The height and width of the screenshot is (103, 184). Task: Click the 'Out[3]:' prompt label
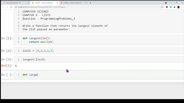pyautogui.click(x=7, y=66)
